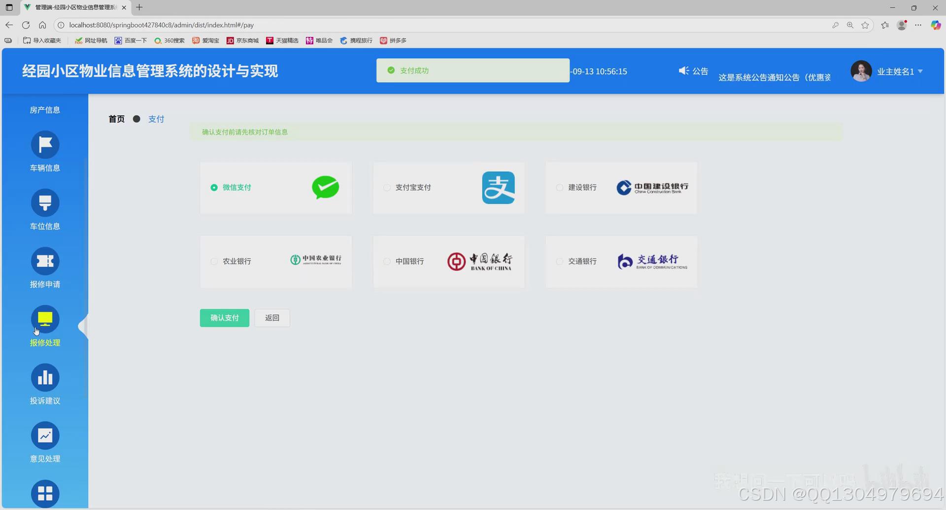The image size is (946, 510).
Task: Go to the browser home icon
Action: click(42, 25)
